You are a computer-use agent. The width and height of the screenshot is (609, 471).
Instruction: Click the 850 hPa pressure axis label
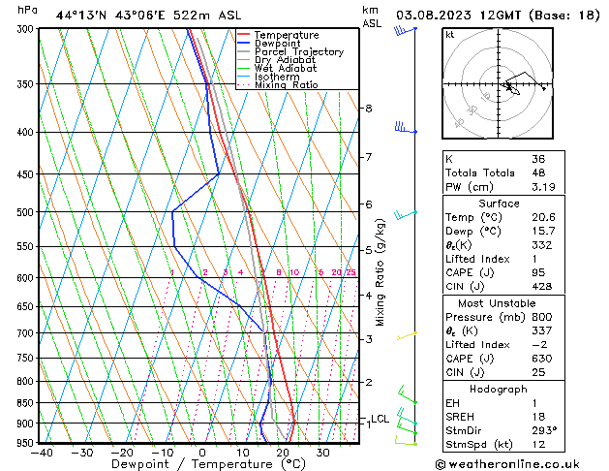(x=27, y=403)
